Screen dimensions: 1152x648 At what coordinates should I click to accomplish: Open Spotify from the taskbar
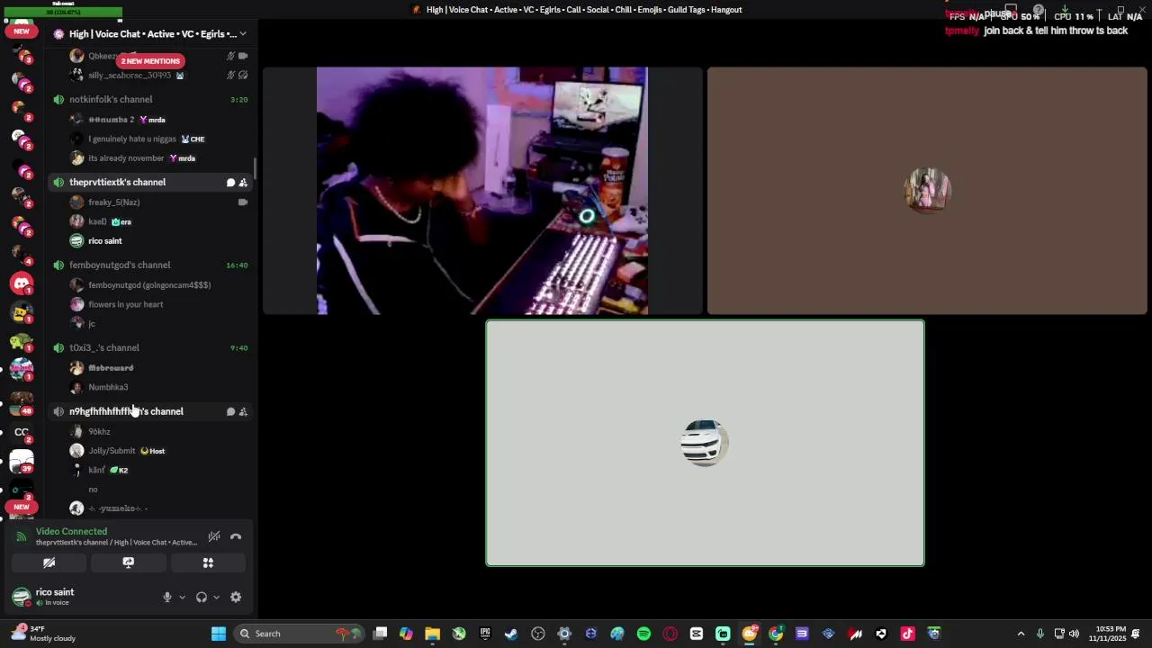click(x=643, y=634)
